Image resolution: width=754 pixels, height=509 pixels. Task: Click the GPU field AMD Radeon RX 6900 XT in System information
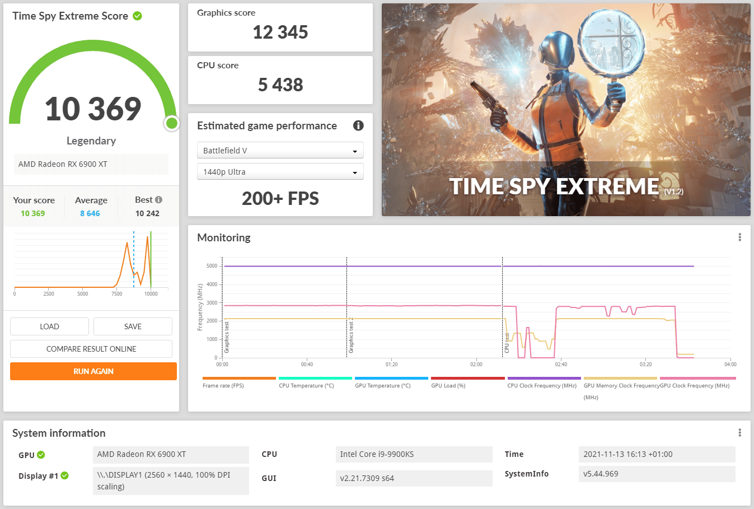[x=171, y=455]
